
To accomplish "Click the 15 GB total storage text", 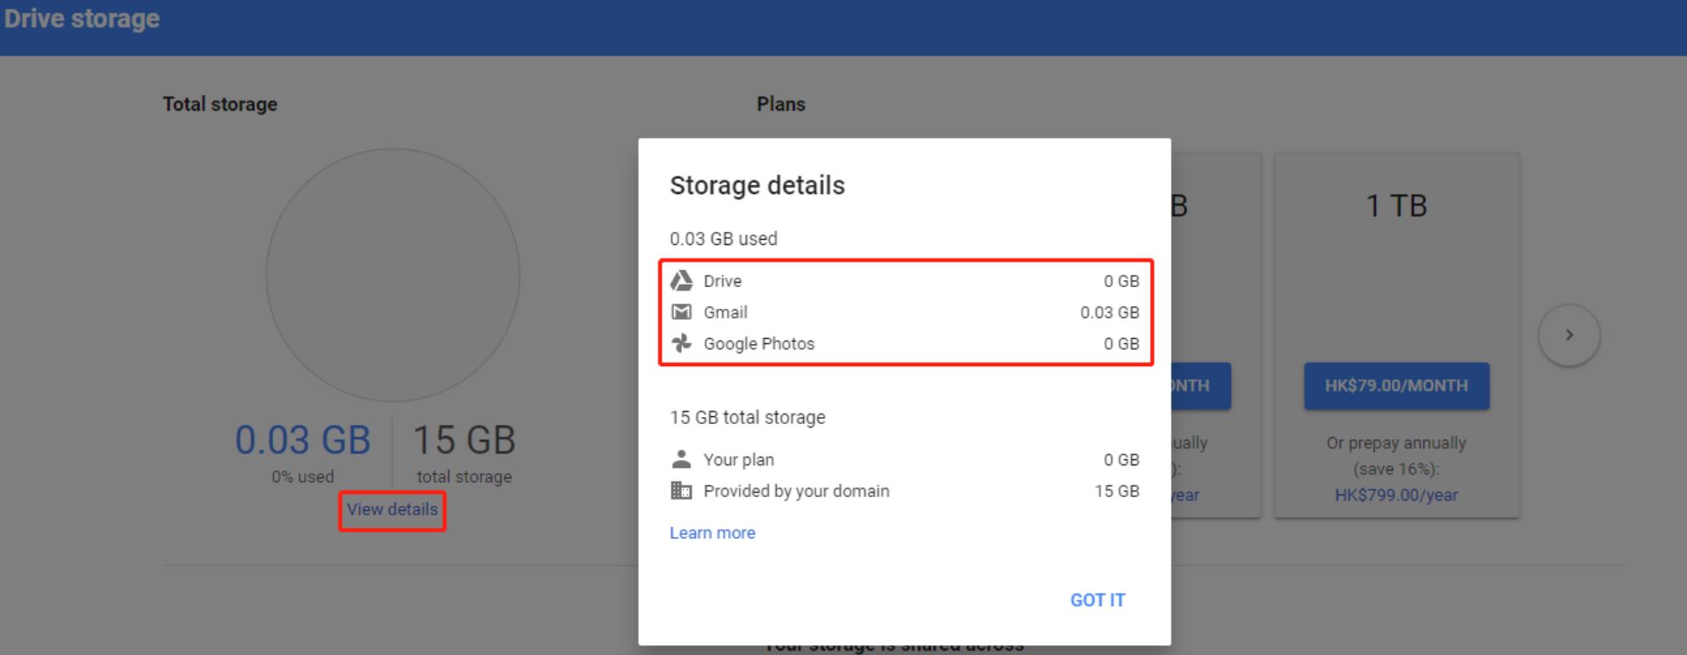I will (748, 417).
